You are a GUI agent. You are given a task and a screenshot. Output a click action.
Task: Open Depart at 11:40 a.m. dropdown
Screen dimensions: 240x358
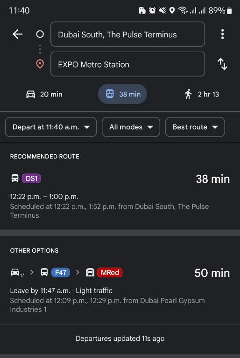[51, 127]
